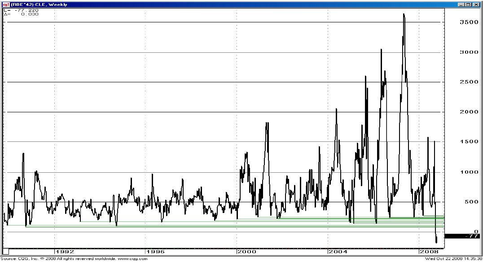Click the small square box at chart corner
483x264 pixels.
5,252
